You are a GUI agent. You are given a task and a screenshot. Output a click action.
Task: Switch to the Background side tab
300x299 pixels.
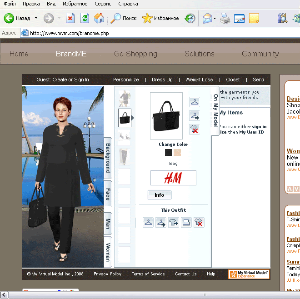point(108,158)
